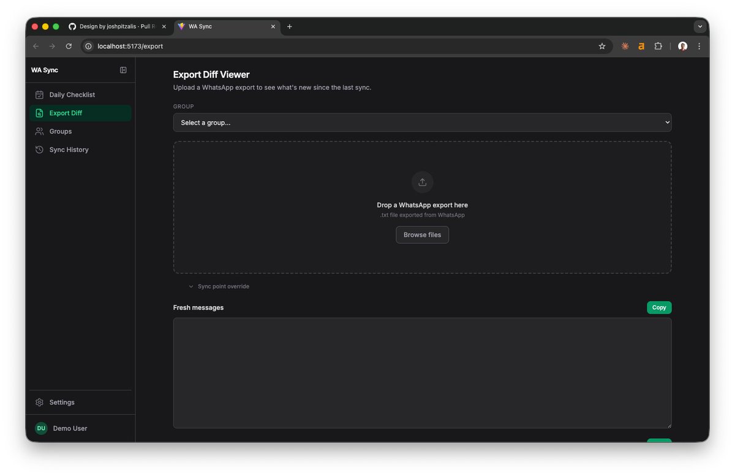Open the browser profile avatar
The width and height of the screenshot is (735, 476).
pos(682,46)
